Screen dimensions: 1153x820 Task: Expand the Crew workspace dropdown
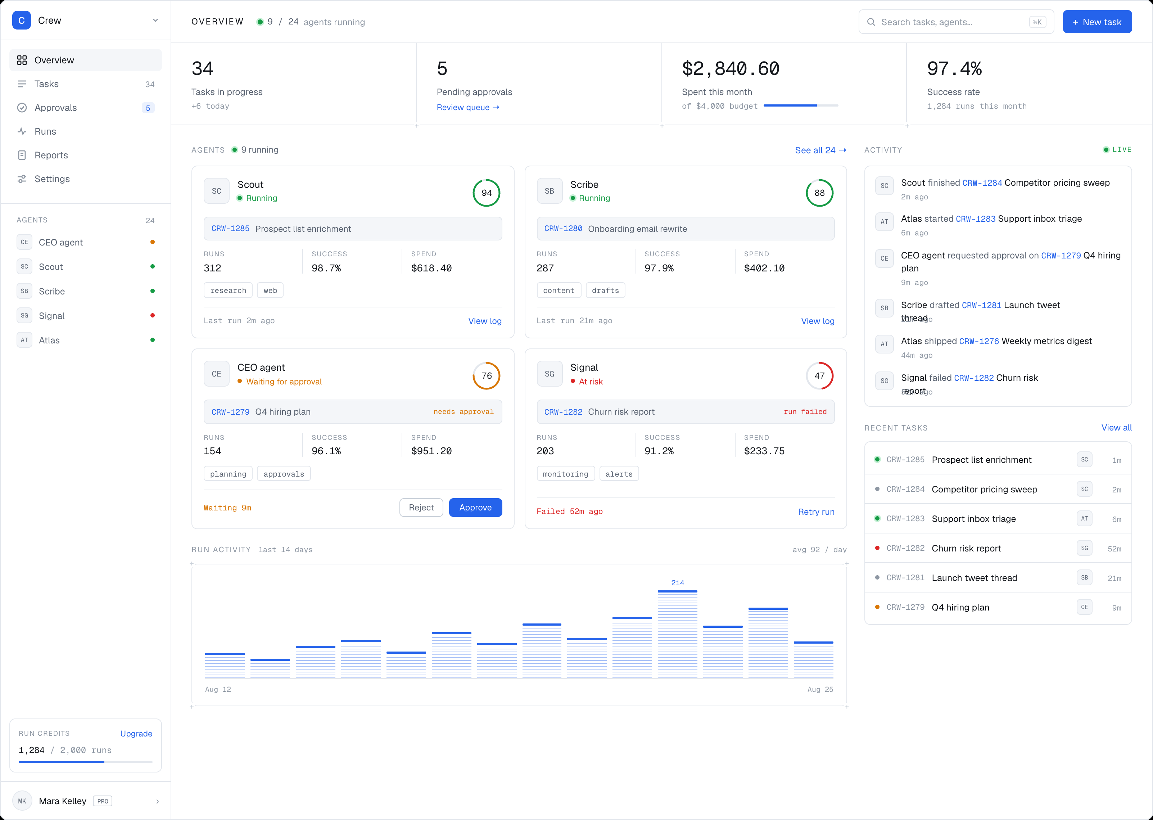(155, 21)
